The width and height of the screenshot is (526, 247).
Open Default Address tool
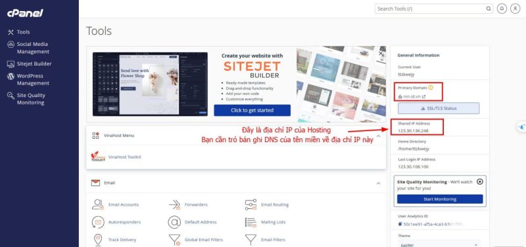click(x=201, y=222)
